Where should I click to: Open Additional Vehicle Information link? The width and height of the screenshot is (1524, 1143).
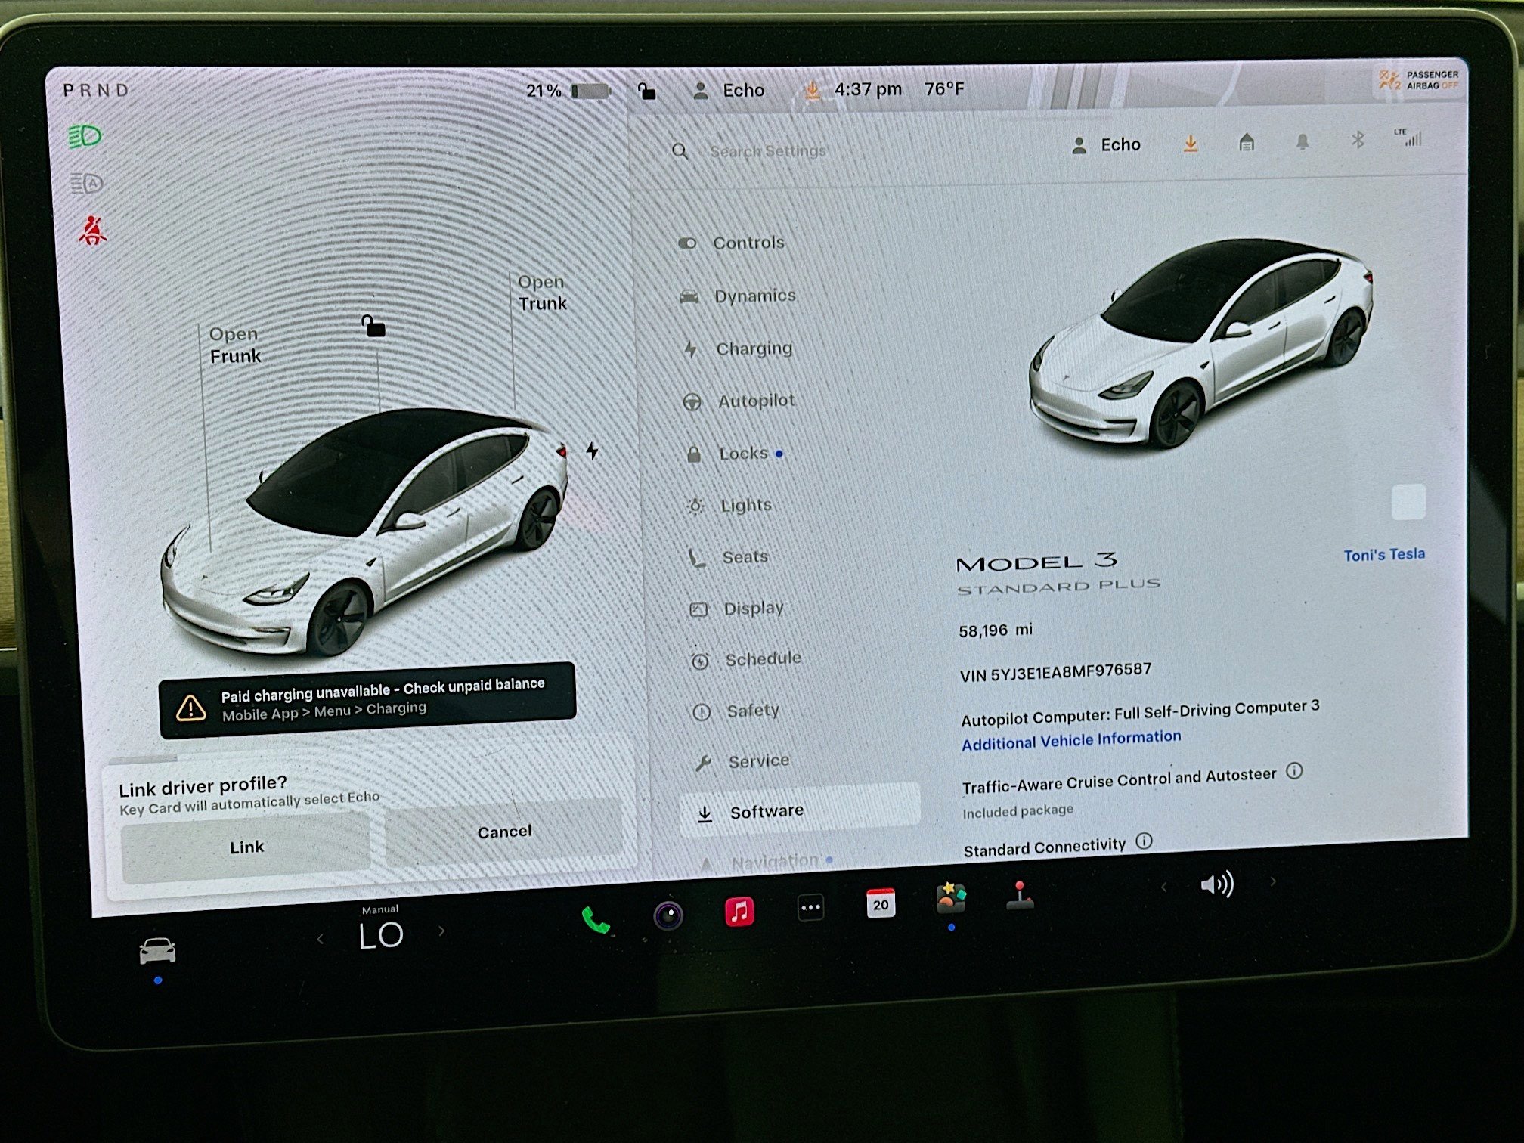1071,740
